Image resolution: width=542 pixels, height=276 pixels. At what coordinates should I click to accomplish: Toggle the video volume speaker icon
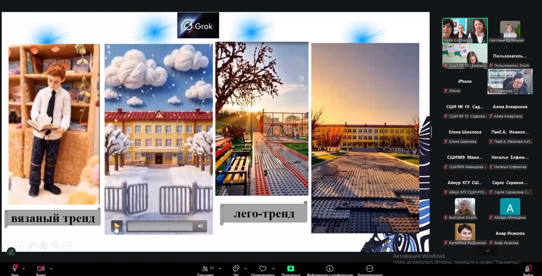coord(200,226)
